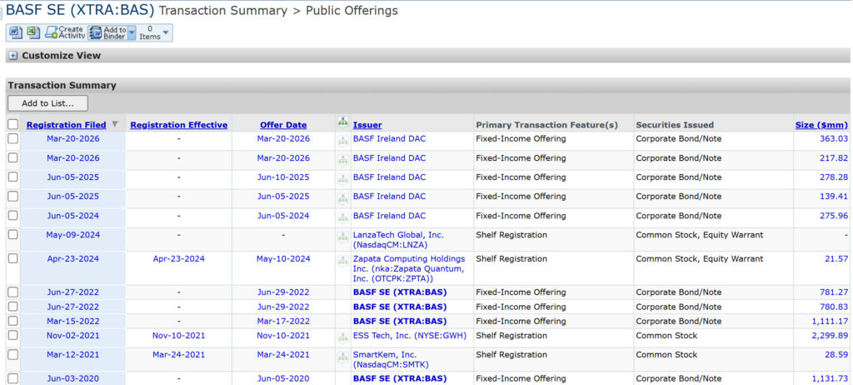Sort by the Offer Date column
Image resolution: width=853 pixels, height=385 pixels.
click(x=283, y=125)
